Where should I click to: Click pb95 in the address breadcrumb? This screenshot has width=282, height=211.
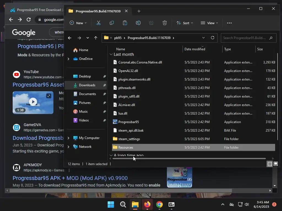pyautogui.click(x=118, y=38)
